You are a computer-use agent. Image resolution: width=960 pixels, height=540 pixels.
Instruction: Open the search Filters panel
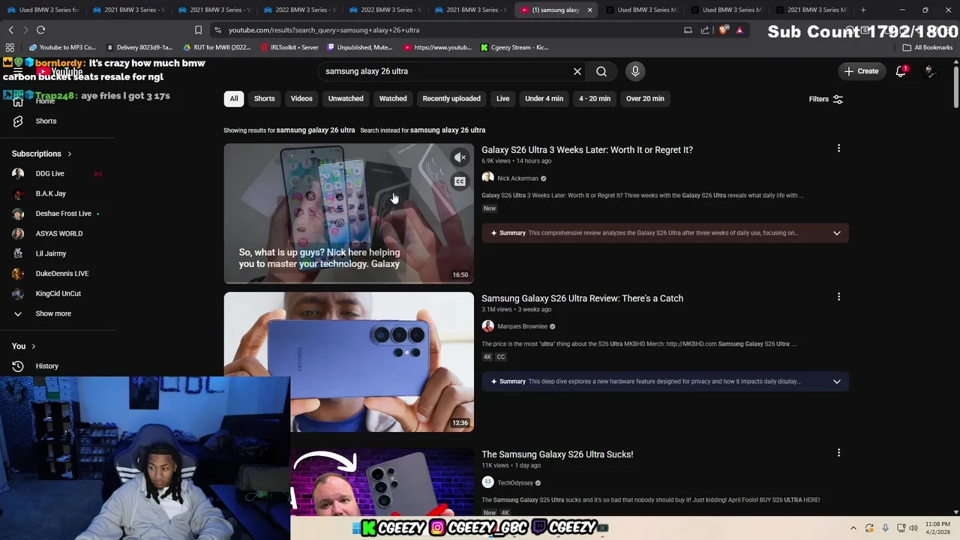click(826, 99)
